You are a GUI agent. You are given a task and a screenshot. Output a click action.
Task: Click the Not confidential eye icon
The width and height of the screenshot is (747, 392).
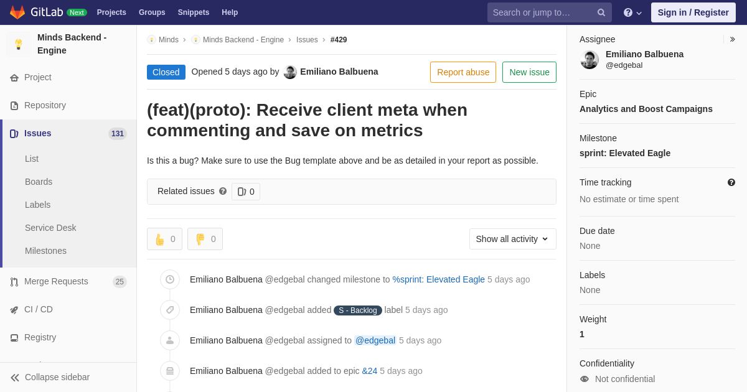click(x=585, y=379)
